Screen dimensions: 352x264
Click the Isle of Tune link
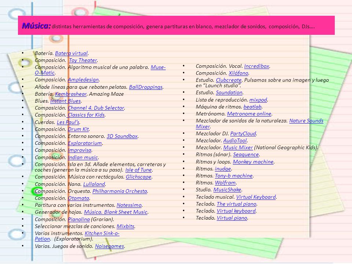click(x=139, y=170)
